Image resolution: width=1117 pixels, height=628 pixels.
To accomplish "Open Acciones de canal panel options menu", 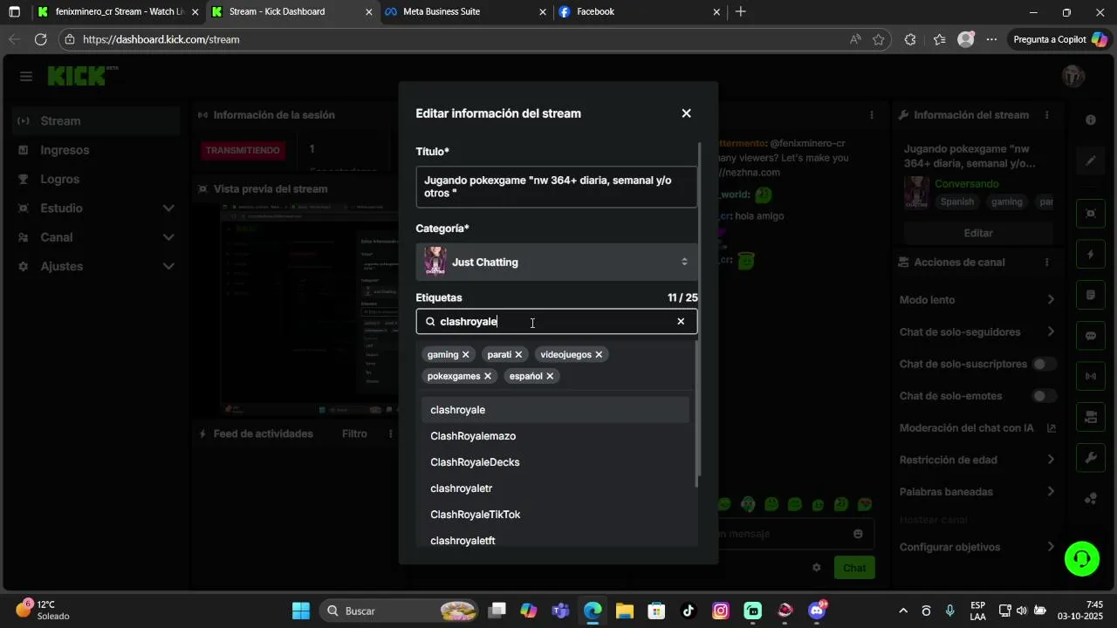I will [1047, 263].
